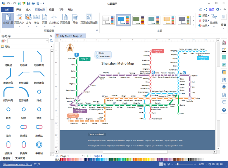The image size is (228, 168).
Task: Click the save icon in quick access toolbar
Action: pos(29,3)
